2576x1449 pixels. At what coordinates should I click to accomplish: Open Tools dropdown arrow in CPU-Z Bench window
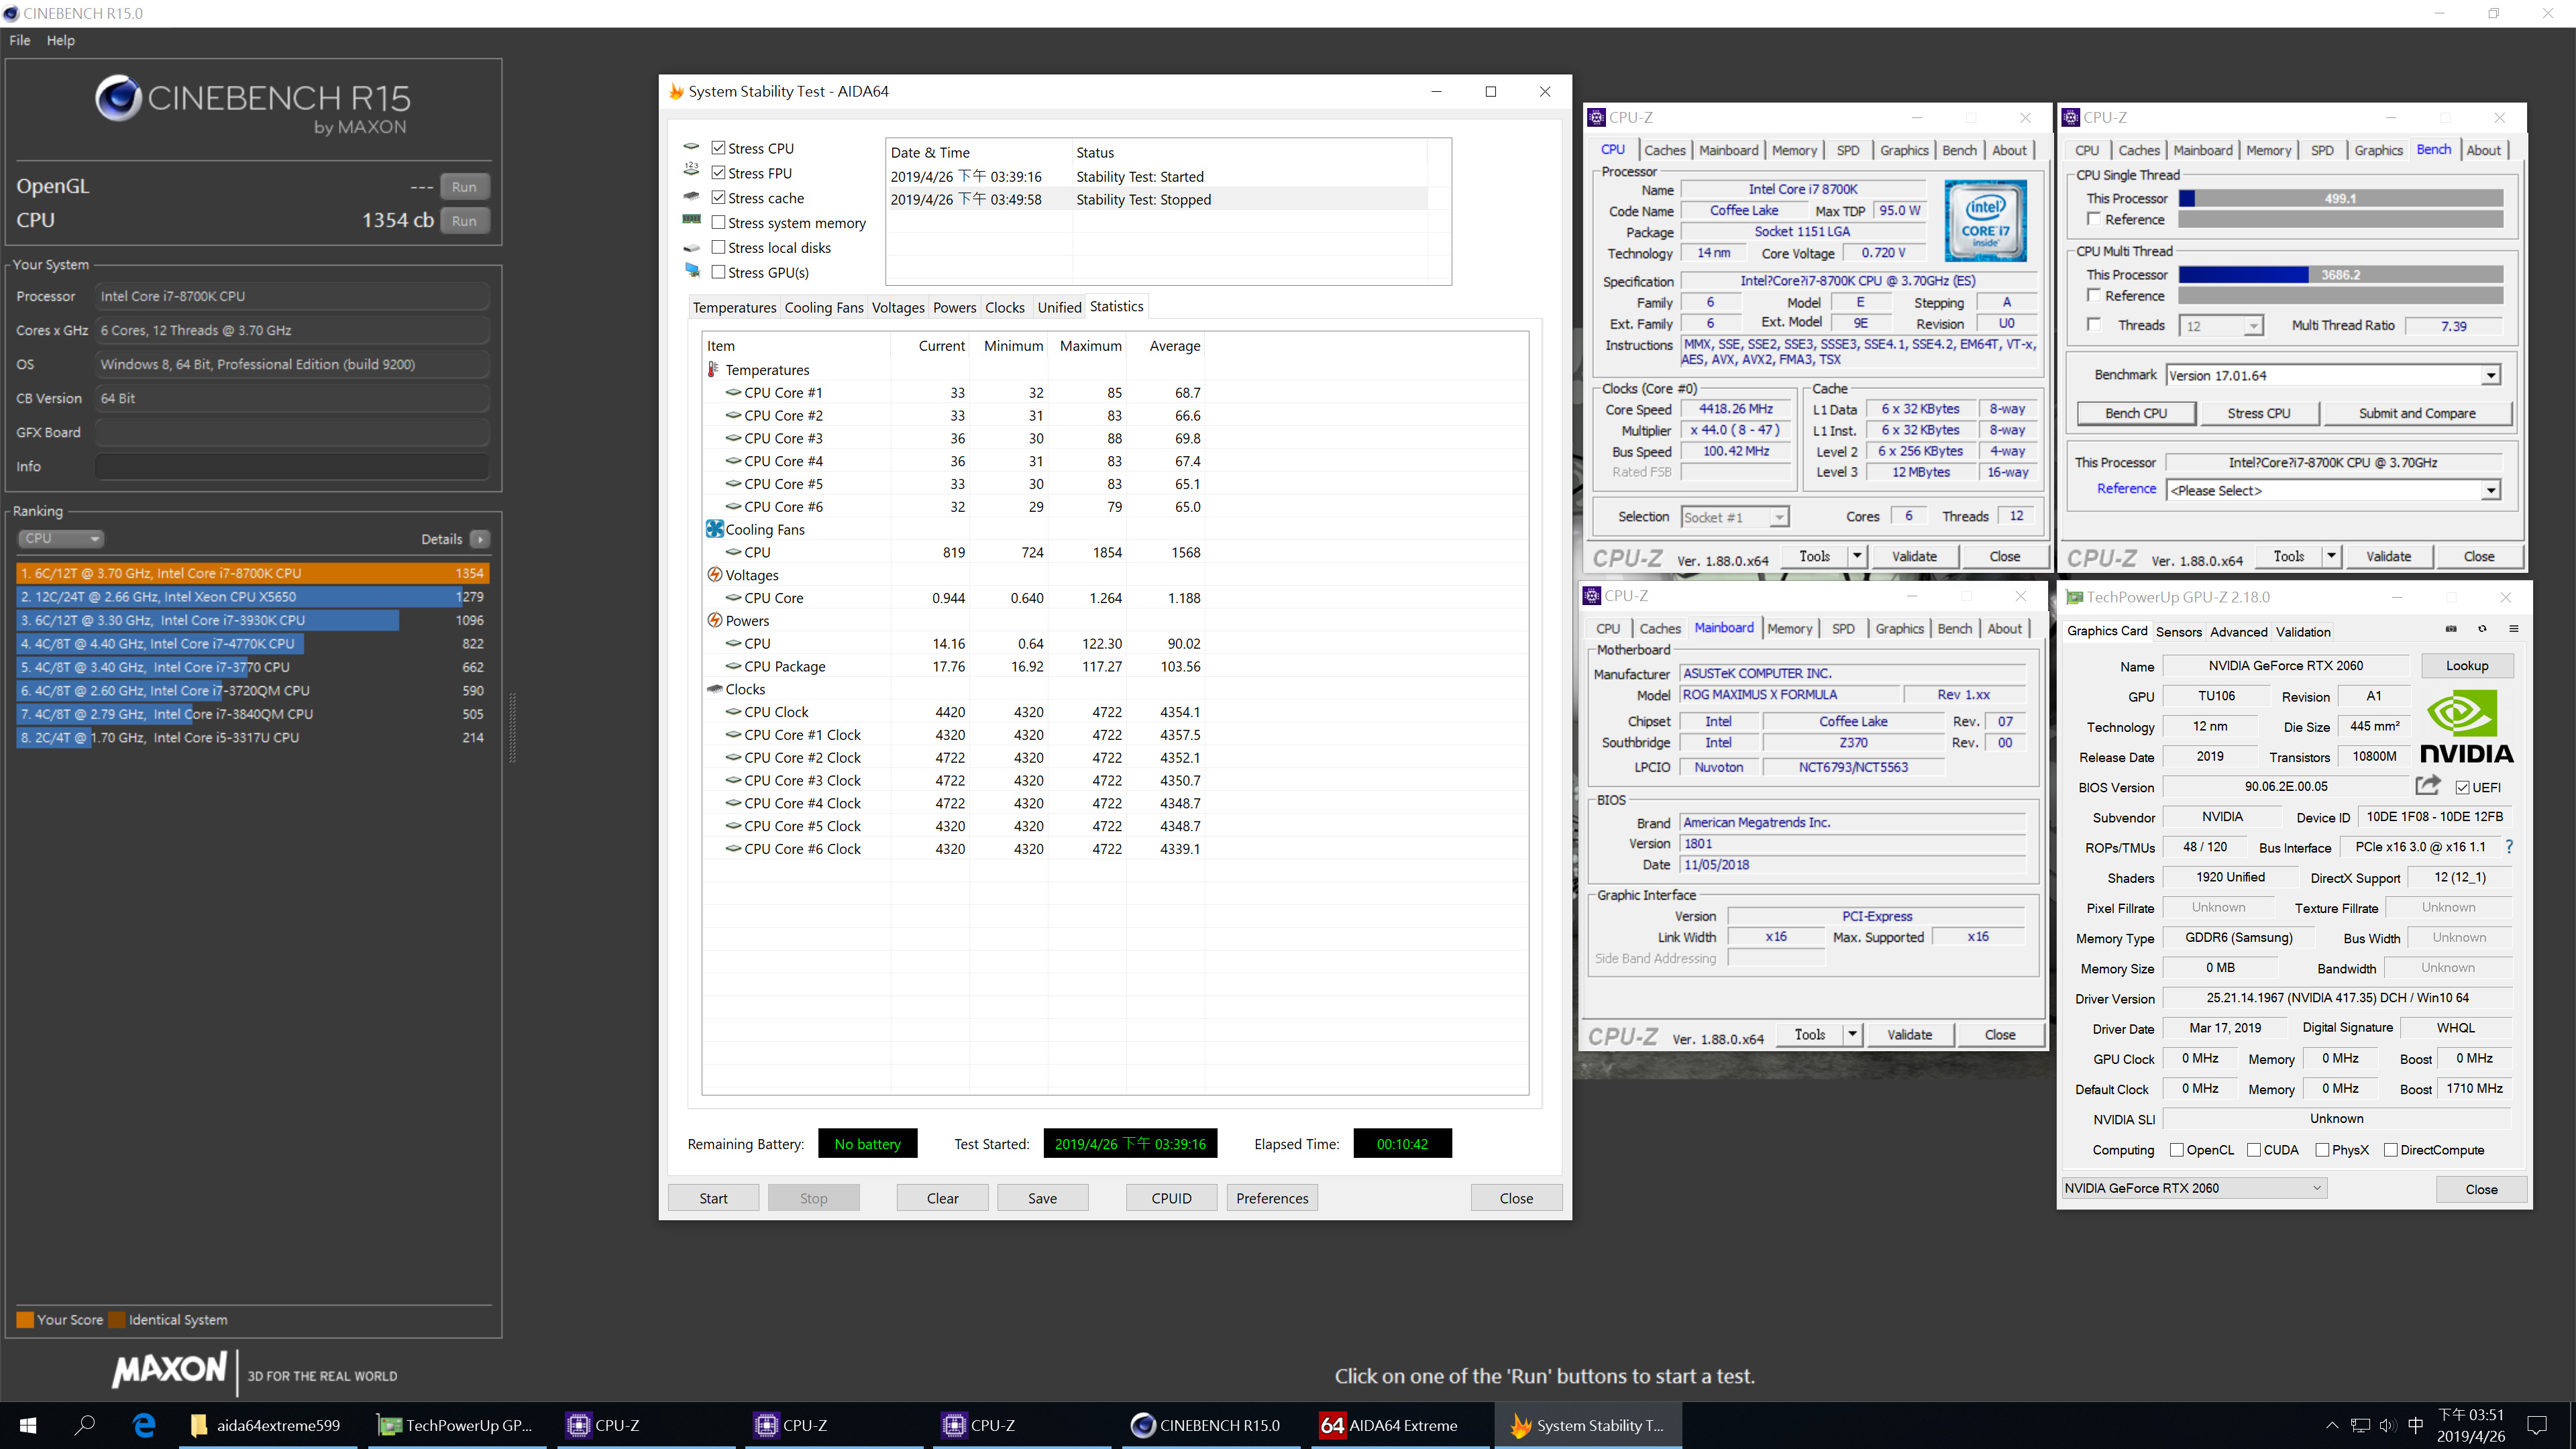point(2331,556)
